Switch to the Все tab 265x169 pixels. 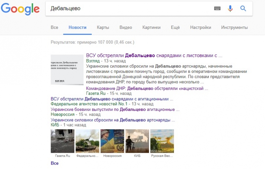54,28
